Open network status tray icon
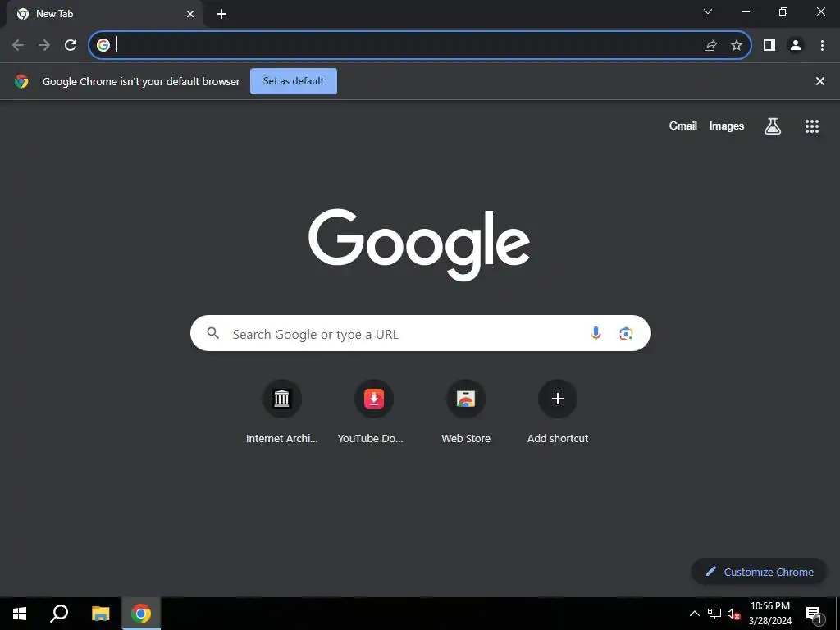The height and width of the screenshot is (630, 840). coord(714,614)
